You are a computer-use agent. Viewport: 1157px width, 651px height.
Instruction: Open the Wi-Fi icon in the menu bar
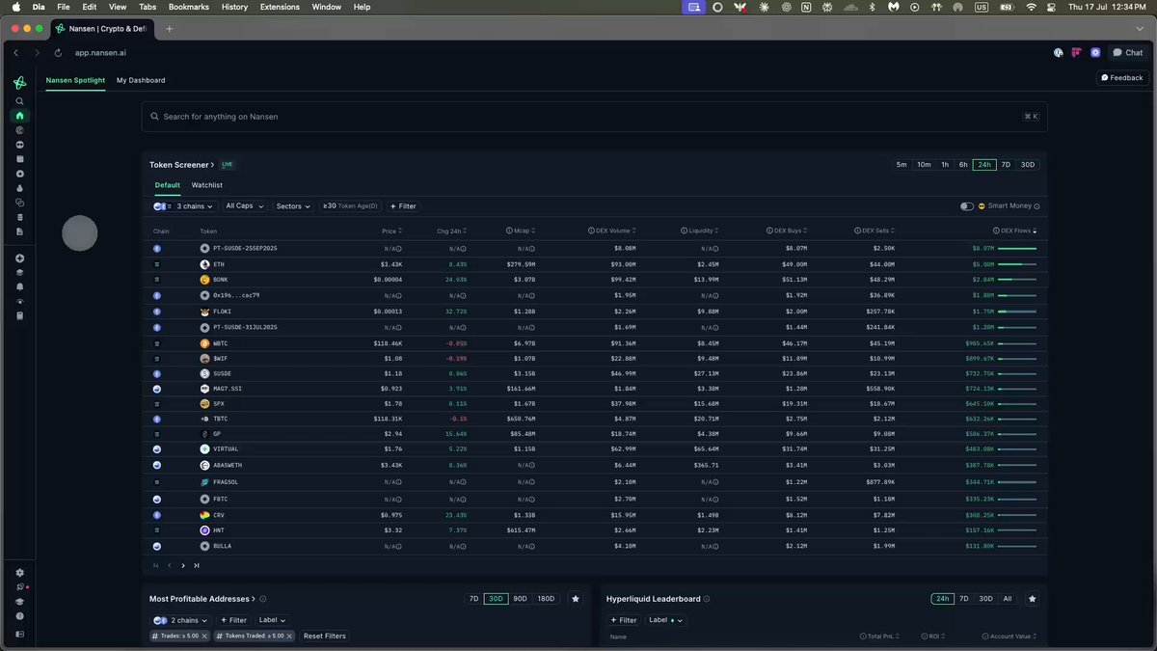point(1031,7)
